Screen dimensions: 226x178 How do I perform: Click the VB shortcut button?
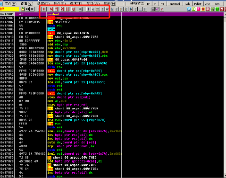click(163, 4)
